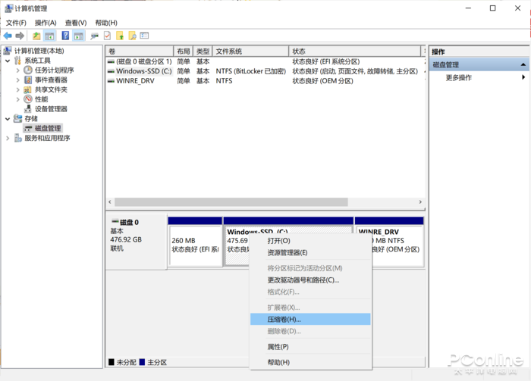Click the Back arrow toolbar icon

pyautogui.click(x=8, y=36)
